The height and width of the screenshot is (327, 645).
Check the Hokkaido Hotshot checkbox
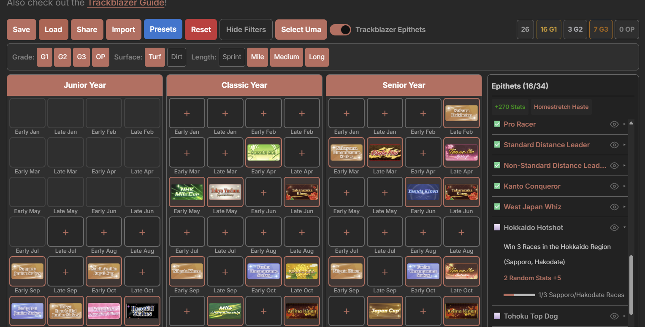click(x=497, y=227)
